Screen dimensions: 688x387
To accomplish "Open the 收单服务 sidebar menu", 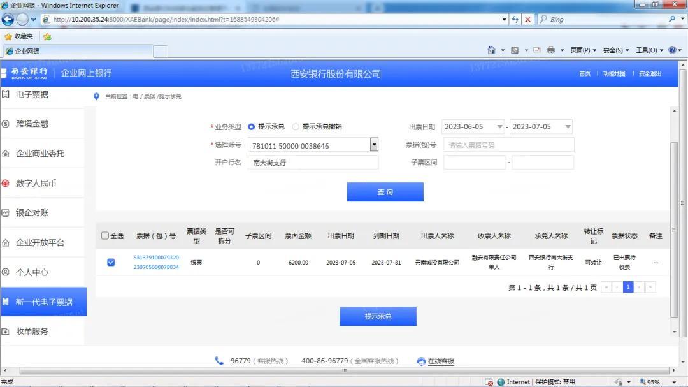I will 43,331.
